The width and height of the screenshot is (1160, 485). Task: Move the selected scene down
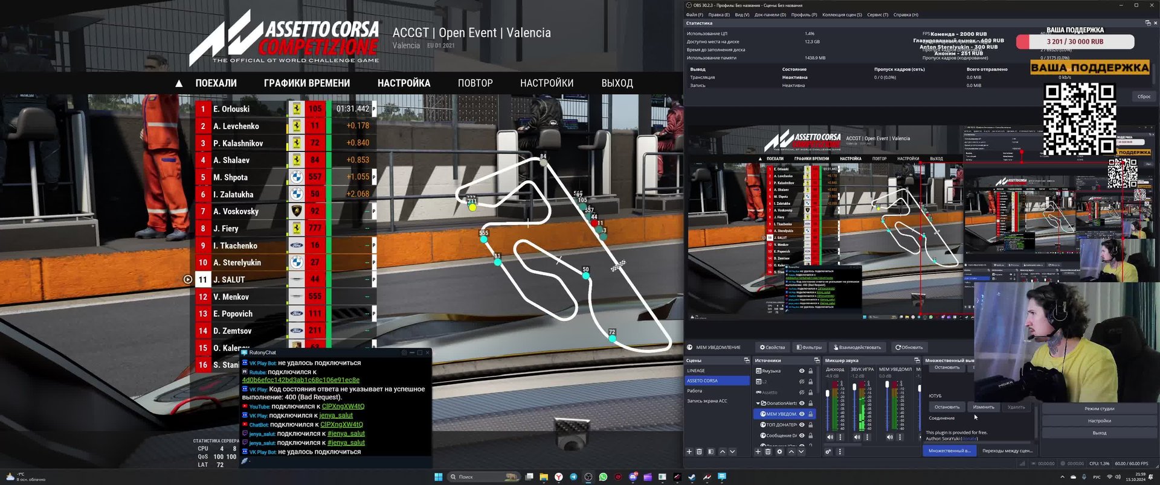pyautogui.click(x=732, y=451)
